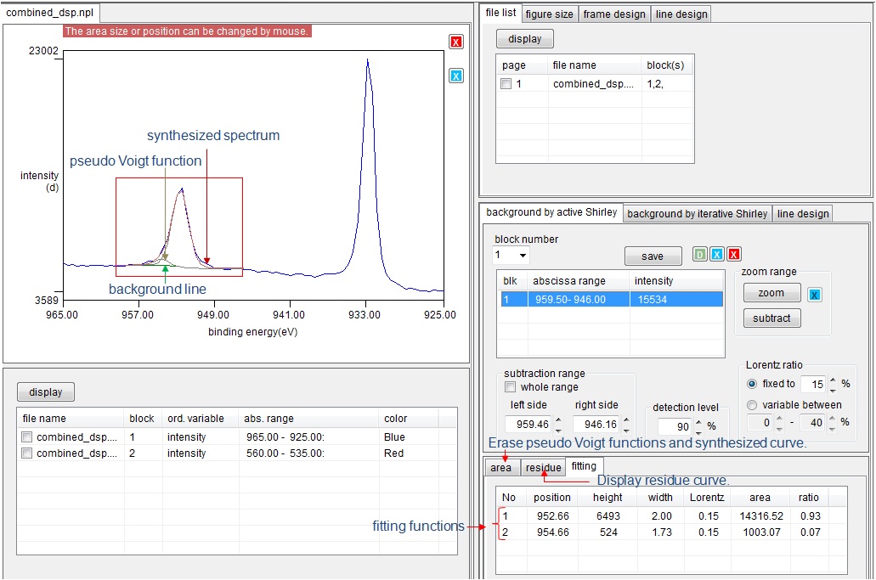Check the combined_dsp block 1 row checkbox
The width and height of the screenshot is (876, 580).
[26, 436]
